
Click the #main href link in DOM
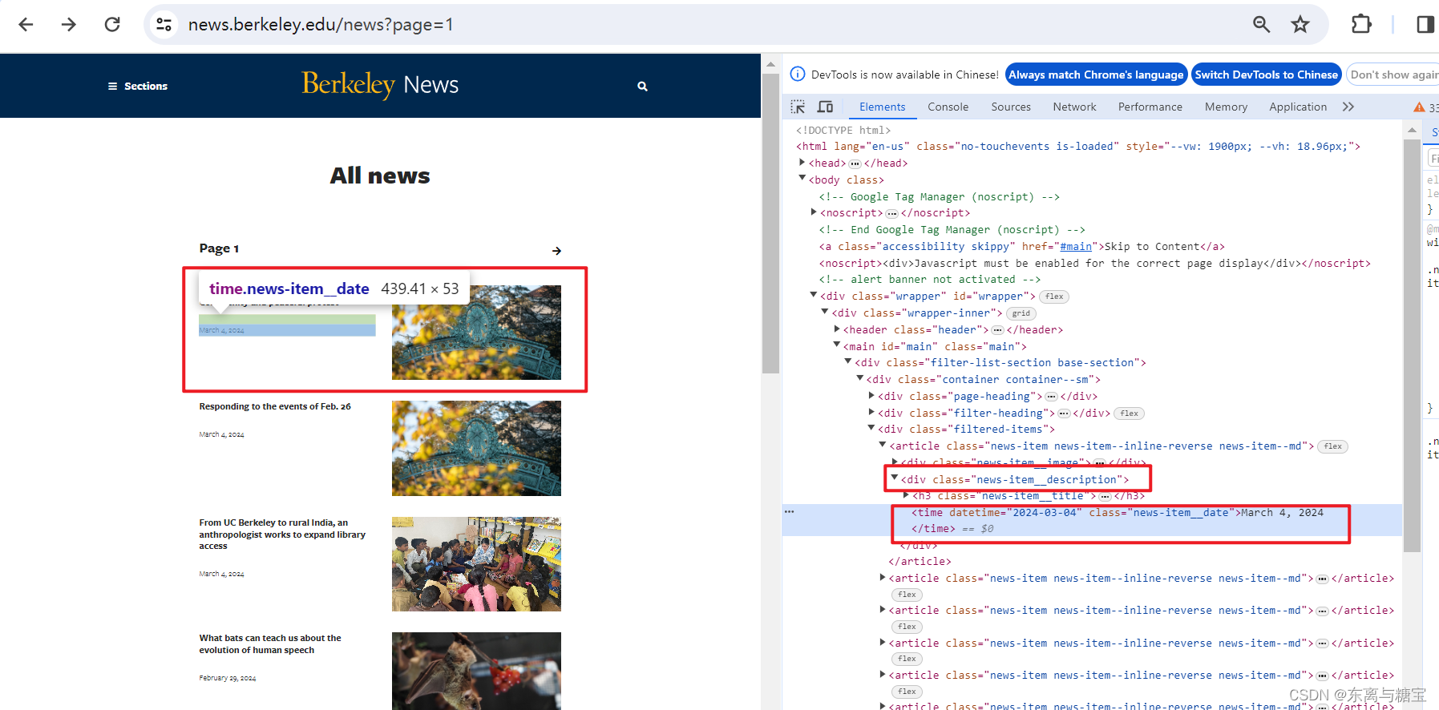click(1076, 247)
